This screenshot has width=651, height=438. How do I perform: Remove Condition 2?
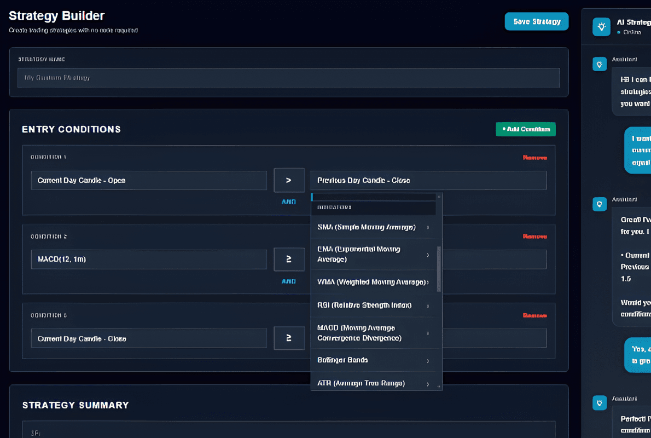pos(535,237)
